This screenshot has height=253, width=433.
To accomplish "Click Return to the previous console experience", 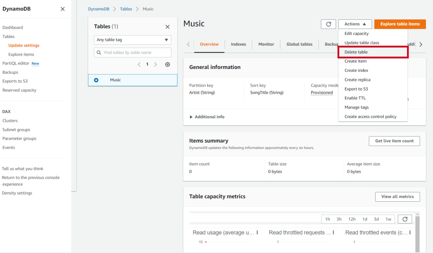I will point(31,181).
